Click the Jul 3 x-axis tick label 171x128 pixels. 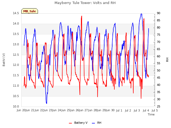coord(137,110)
